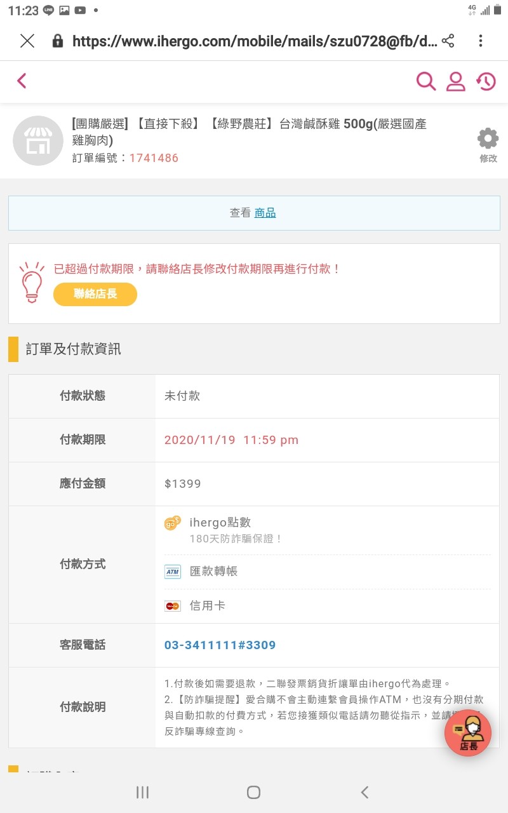Viewport: 508px width, 813px height.
Task: Tap the site lock security icon
Action: [x=58, y=41]
